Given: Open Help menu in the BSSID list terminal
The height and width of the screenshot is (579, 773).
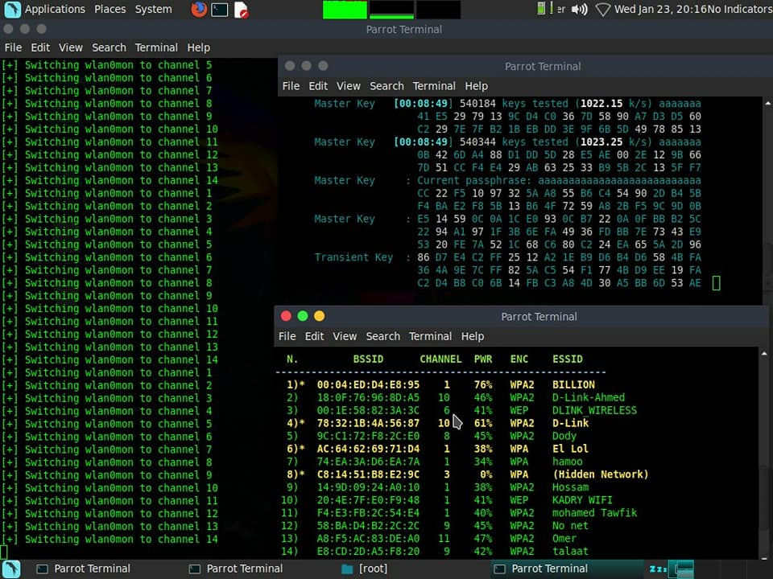Looking at the screenshot, I should [x=473, y=336].
